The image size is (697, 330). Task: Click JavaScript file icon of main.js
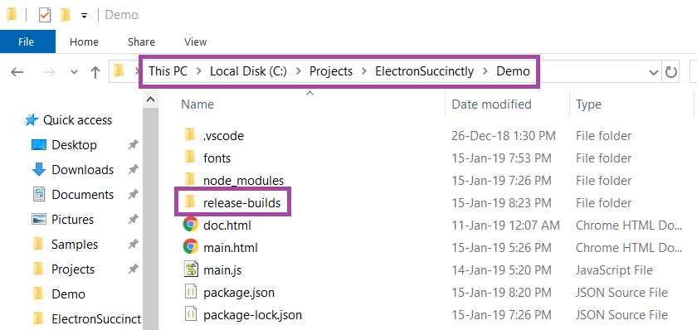(190, 269)
